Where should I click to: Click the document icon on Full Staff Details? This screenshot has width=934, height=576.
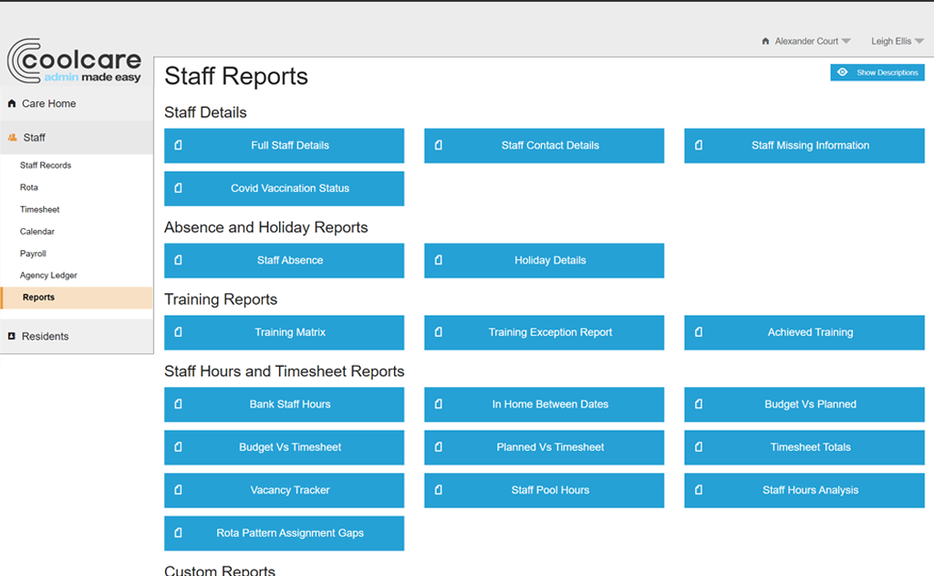point(178,145)
